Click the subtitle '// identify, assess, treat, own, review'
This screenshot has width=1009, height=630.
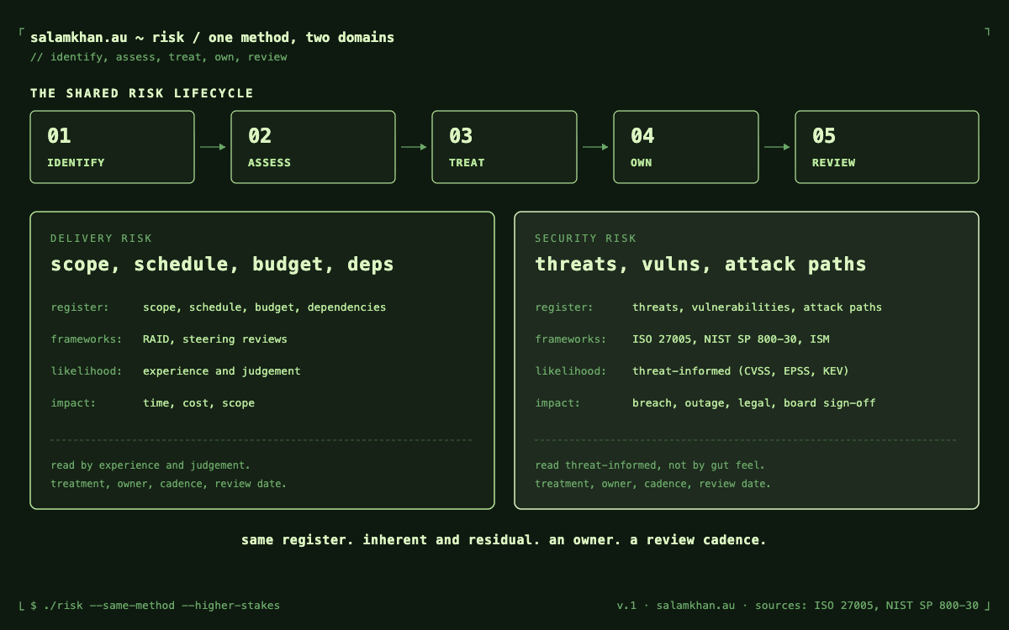[x=159, y=57]
